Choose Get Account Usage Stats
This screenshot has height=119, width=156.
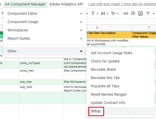point(120,53)
